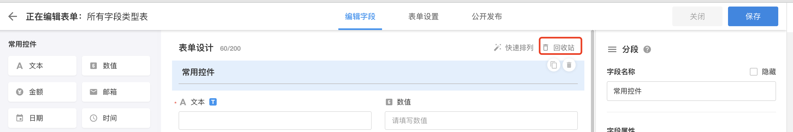Click the 快速排列 magic wand icon
Screen dimensions: 793x132
tap(497, 48)
